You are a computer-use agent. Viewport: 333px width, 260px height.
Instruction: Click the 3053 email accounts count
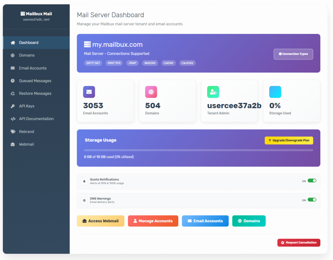(93, 106)
